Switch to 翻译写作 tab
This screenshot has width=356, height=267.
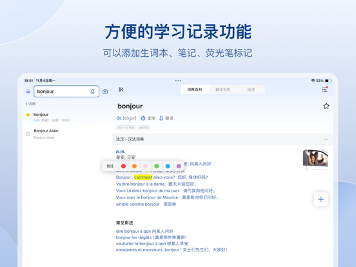tap(222, 90)
